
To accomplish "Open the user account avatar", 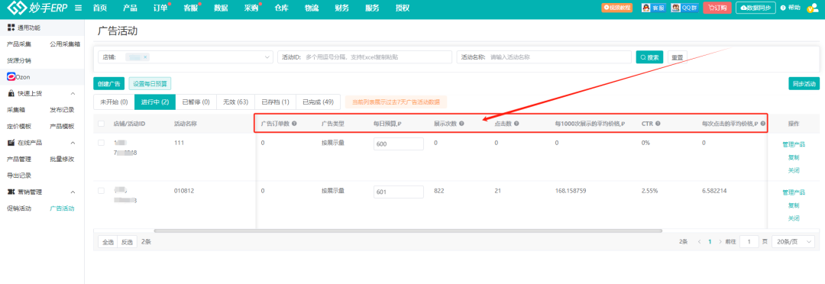I will point(812,8).
